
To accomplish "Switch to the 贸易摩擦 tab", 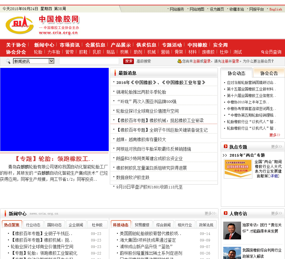I will 142,225.
